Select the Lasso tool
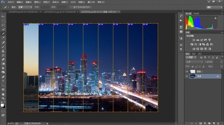 coord(3,25)
